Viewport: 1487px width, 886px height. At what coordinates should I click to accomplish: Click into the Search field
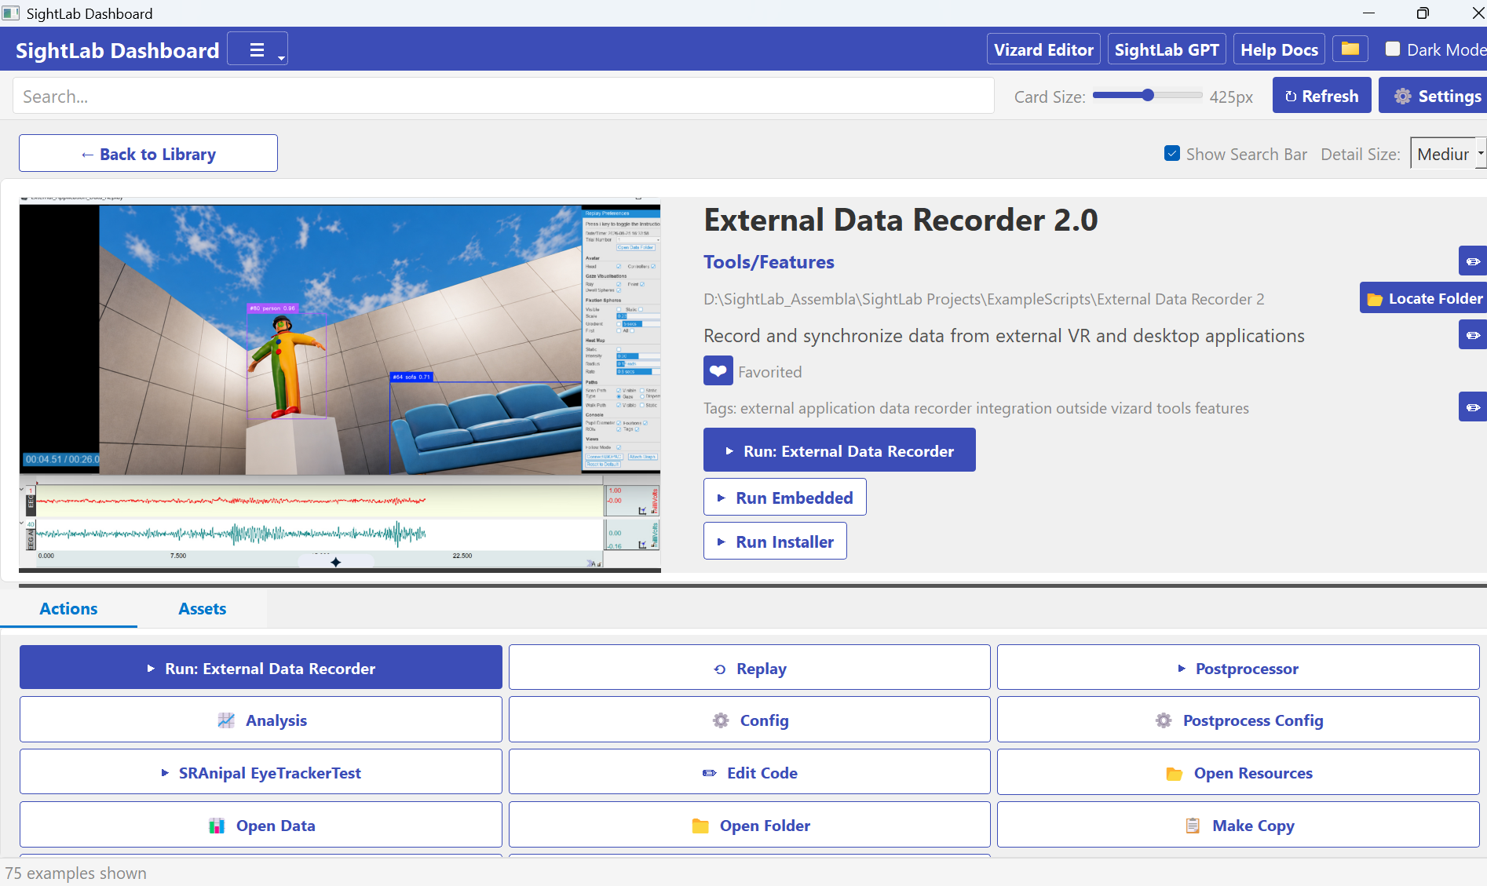click(503, 96)
